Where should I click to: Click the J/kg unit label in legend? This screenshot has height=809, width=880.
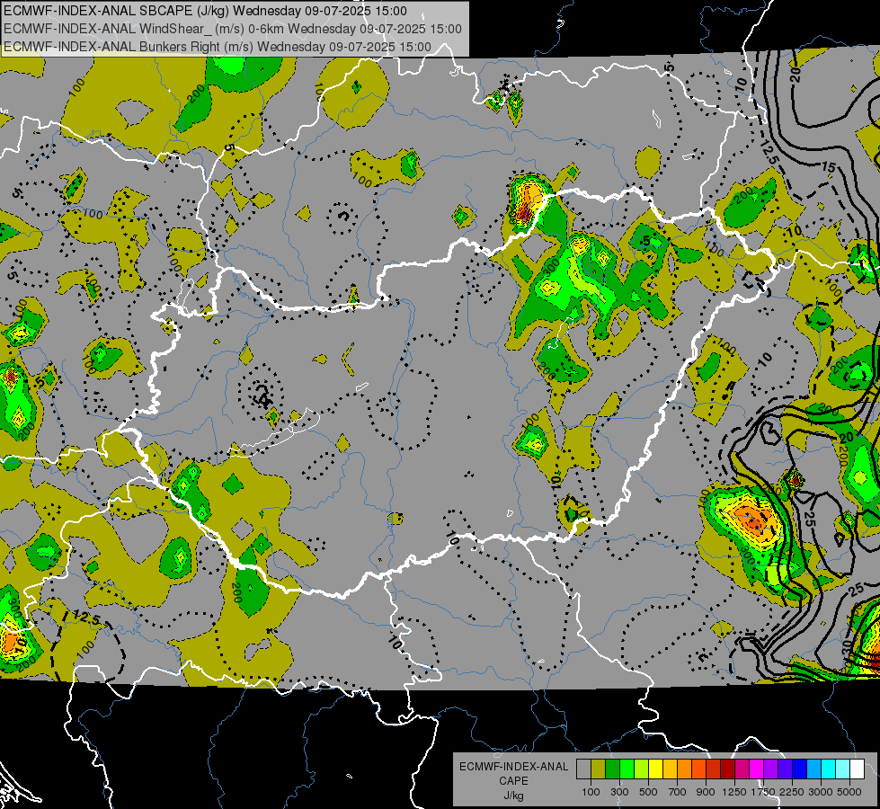pos(513,796)
